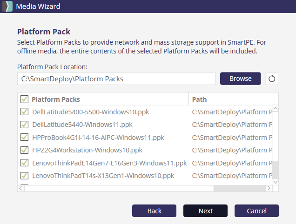Toggle LenovoThinkPadT14s-X13Gen1-Windows10.ppk checkbox

click(x=24, y=176)
